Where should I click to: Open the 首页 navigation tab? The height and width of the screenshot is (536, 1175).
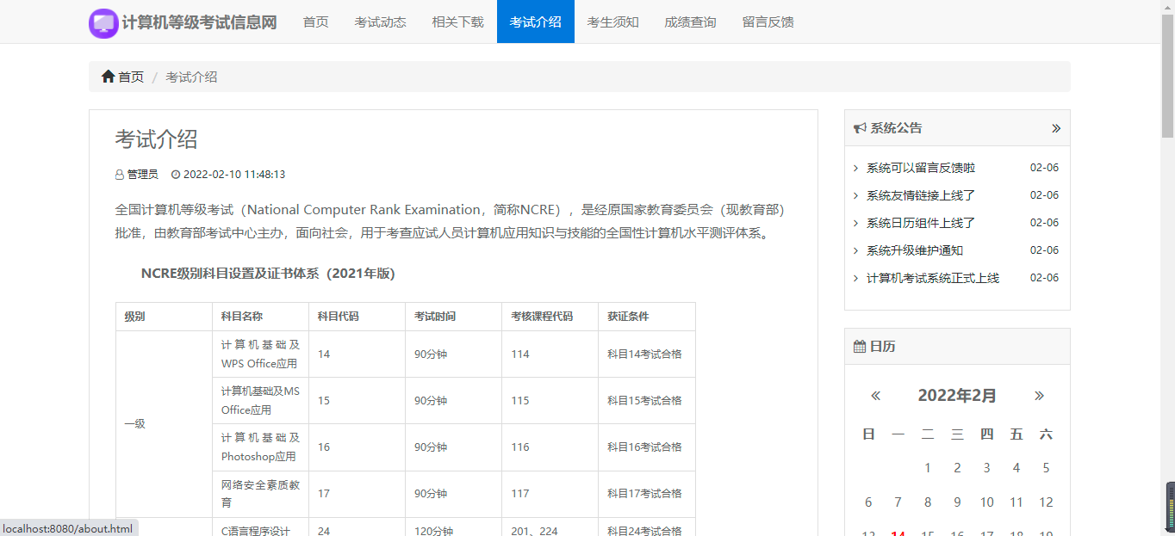click(315, 22)
